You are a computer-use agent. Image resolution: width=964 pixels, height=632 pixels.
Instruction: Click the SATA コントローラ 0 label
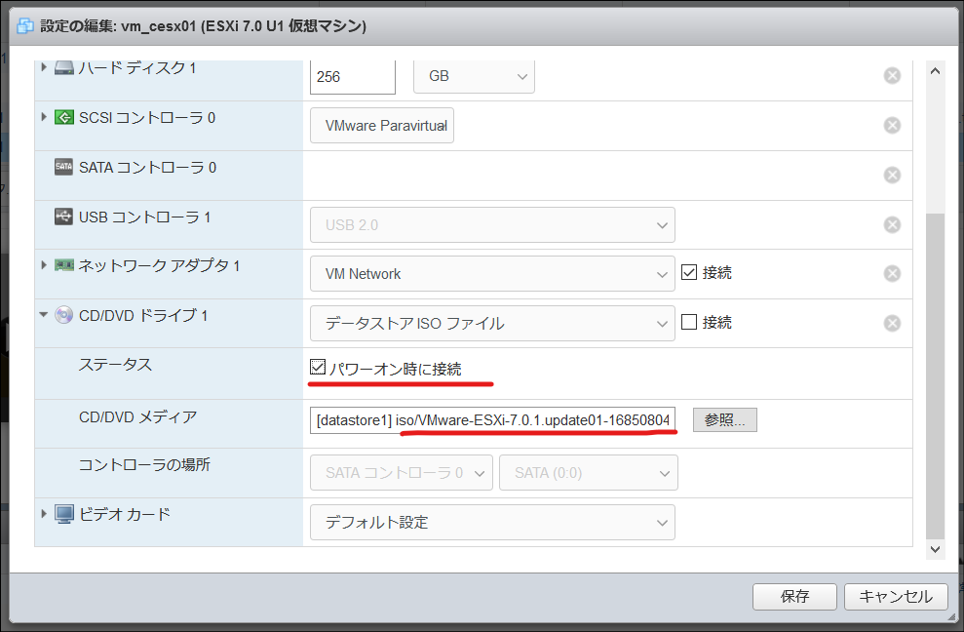[147, 168]
